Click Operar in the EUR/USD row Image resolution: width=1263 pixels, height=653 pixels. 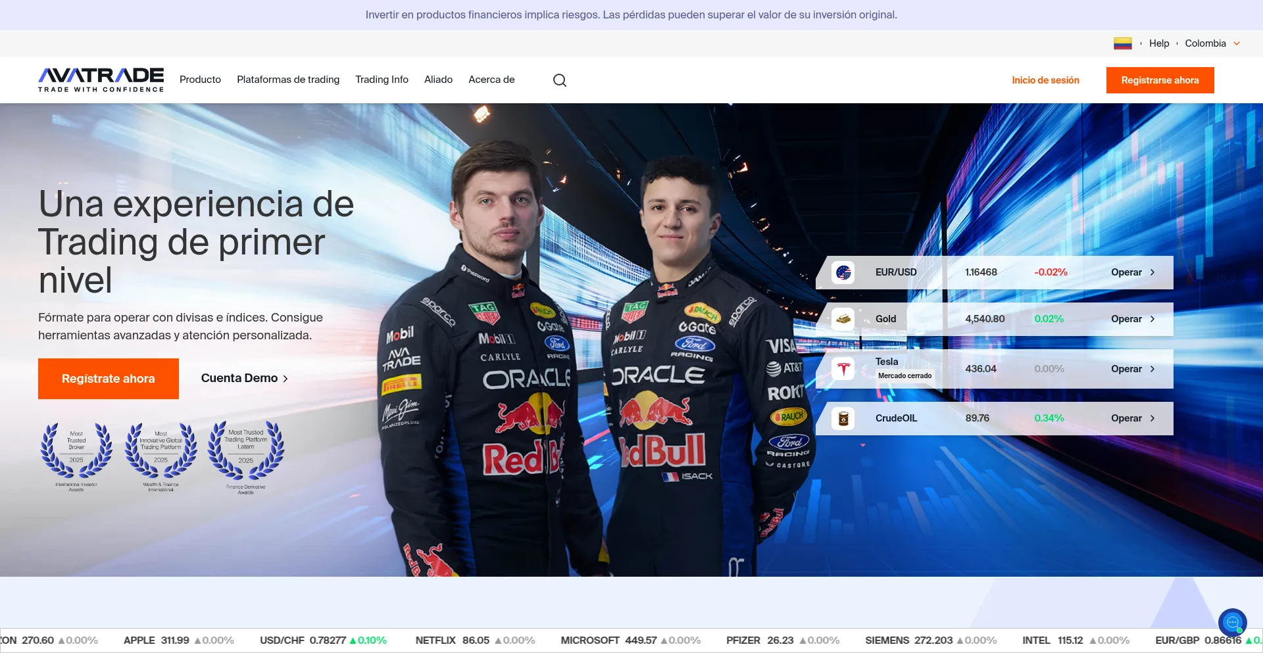click(x=1126, y=272)
